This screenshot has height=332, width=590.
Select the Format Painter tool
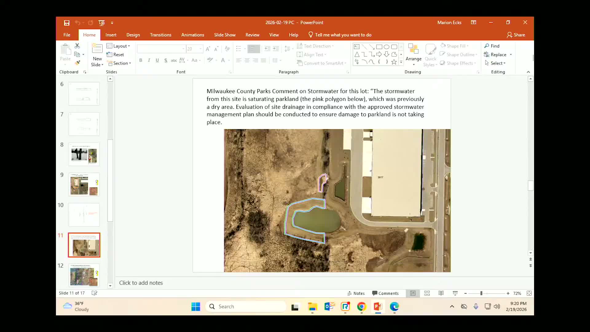78,62
